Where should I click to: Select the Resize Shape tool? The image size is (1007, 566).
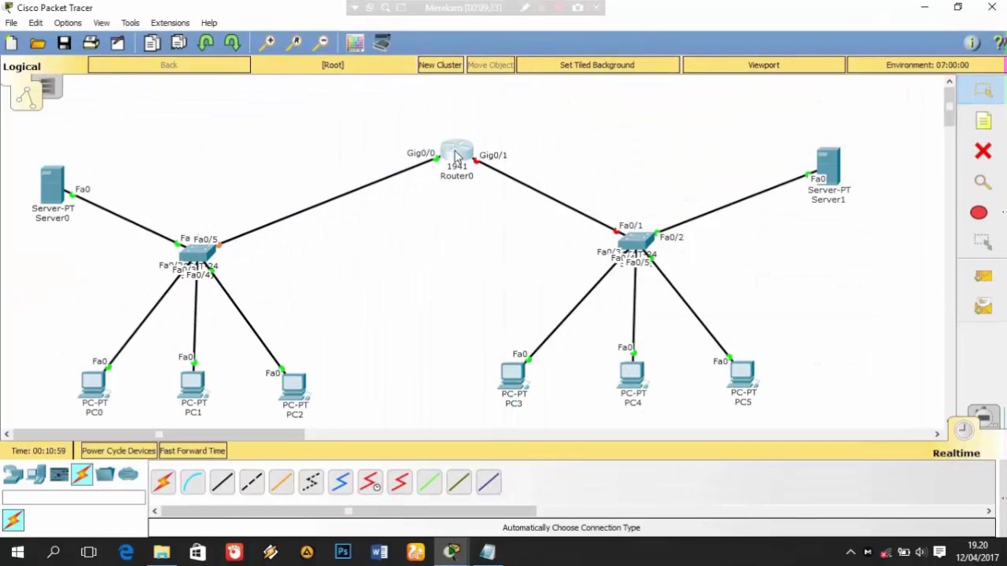(983, 242)
